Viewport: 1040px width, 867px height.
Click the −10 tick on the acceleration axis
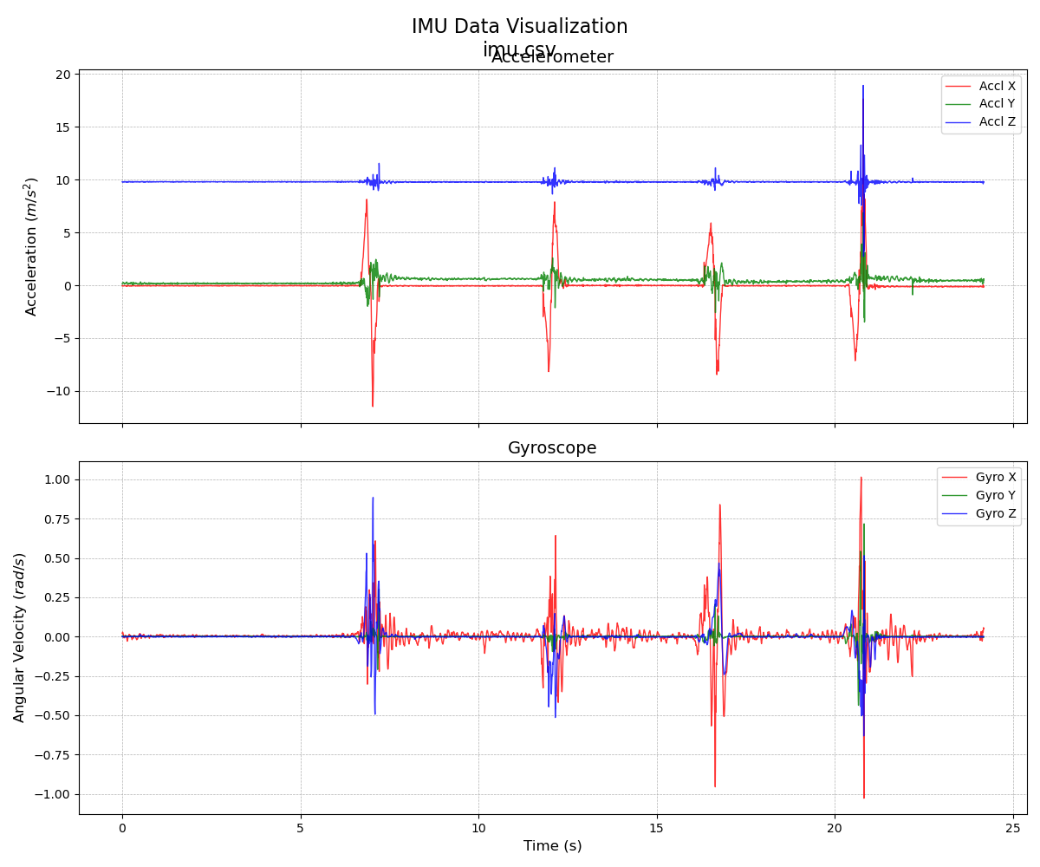tap(58, 391)
